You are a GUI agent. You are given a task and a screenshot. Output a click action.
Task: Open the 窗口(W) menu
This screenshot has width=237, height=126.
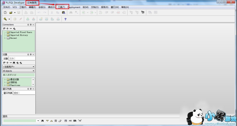pos(115,7)
